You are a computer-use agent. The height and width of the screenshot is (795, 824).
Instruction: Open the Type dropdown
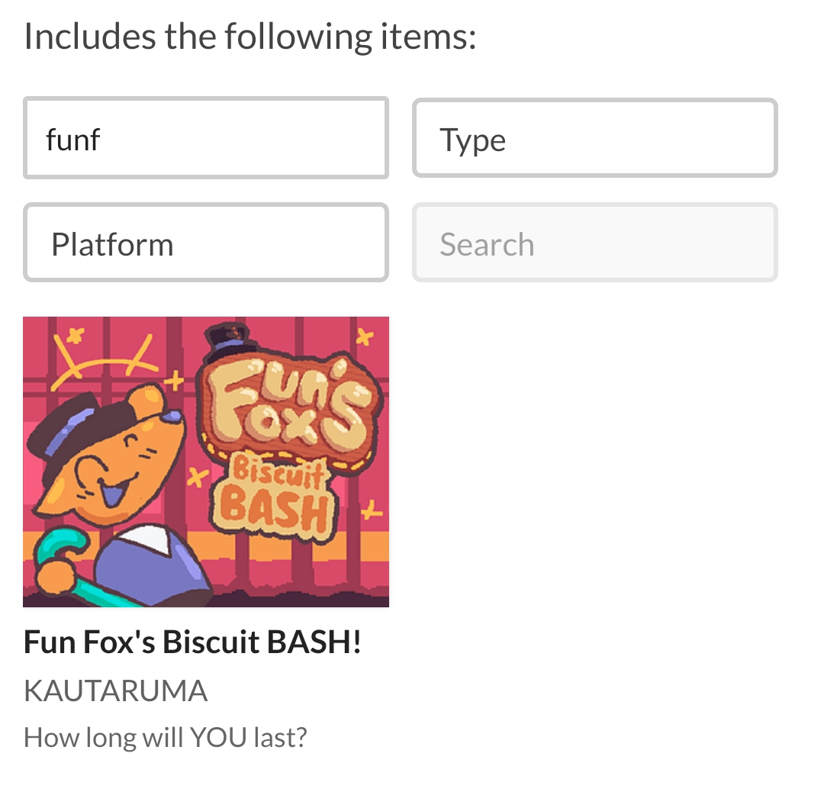[594, 138]
